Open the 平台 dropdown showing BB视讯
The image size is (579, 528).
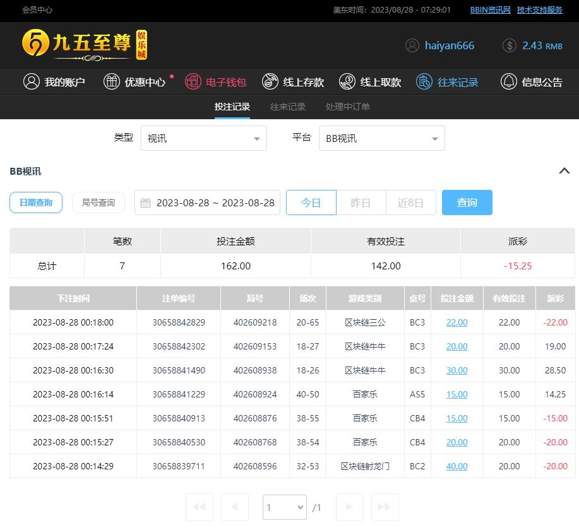(x=382, y=138)
